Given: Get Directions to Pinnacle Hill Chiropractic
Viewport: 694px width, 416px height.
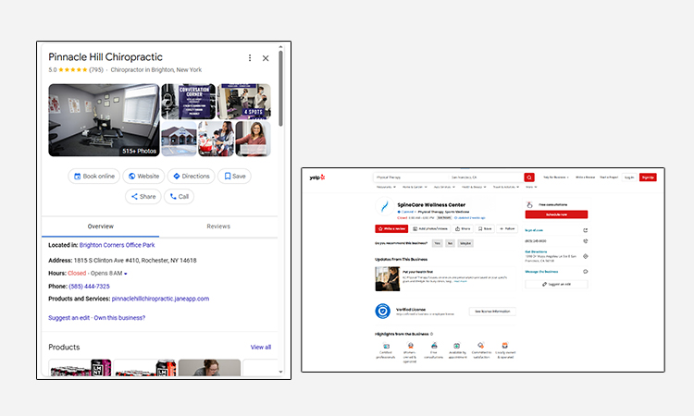Looking at the screenshot, I should 192,176.
